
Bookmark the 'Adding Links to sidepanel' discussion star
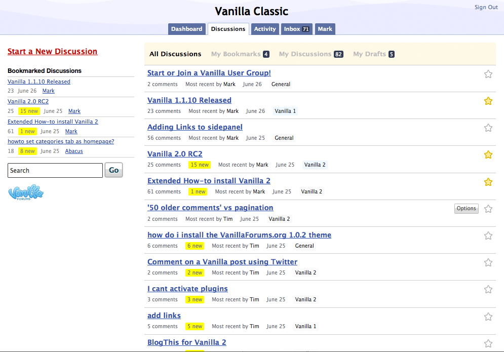click(x=488, y=128)
